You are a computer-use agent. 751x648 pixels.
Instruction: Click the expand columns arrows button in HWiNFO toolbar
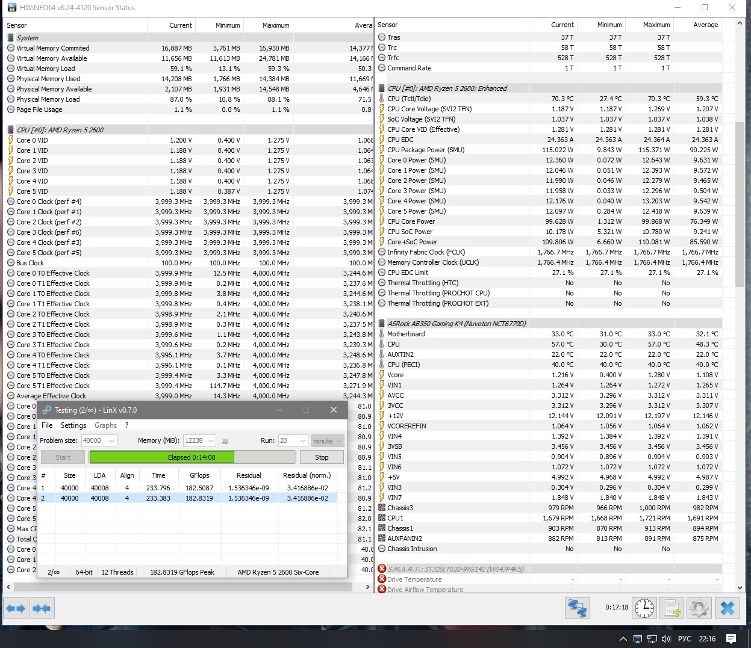point(17,608)
